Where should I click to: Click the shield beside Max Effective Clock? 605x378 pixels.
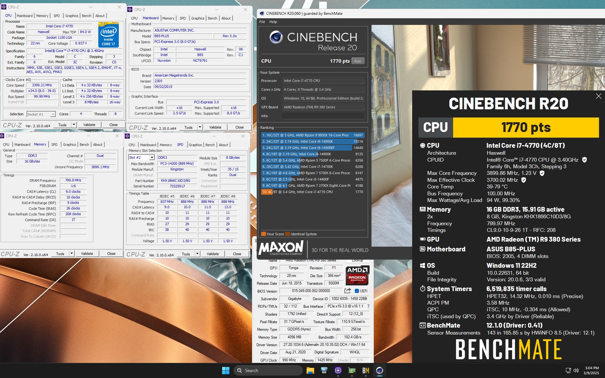(x=523, y=180)
